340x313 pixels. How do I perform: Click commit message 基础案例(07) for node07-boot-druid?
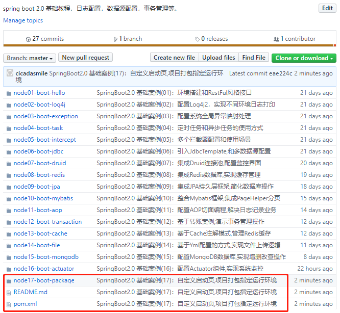(x=179, y=163)
